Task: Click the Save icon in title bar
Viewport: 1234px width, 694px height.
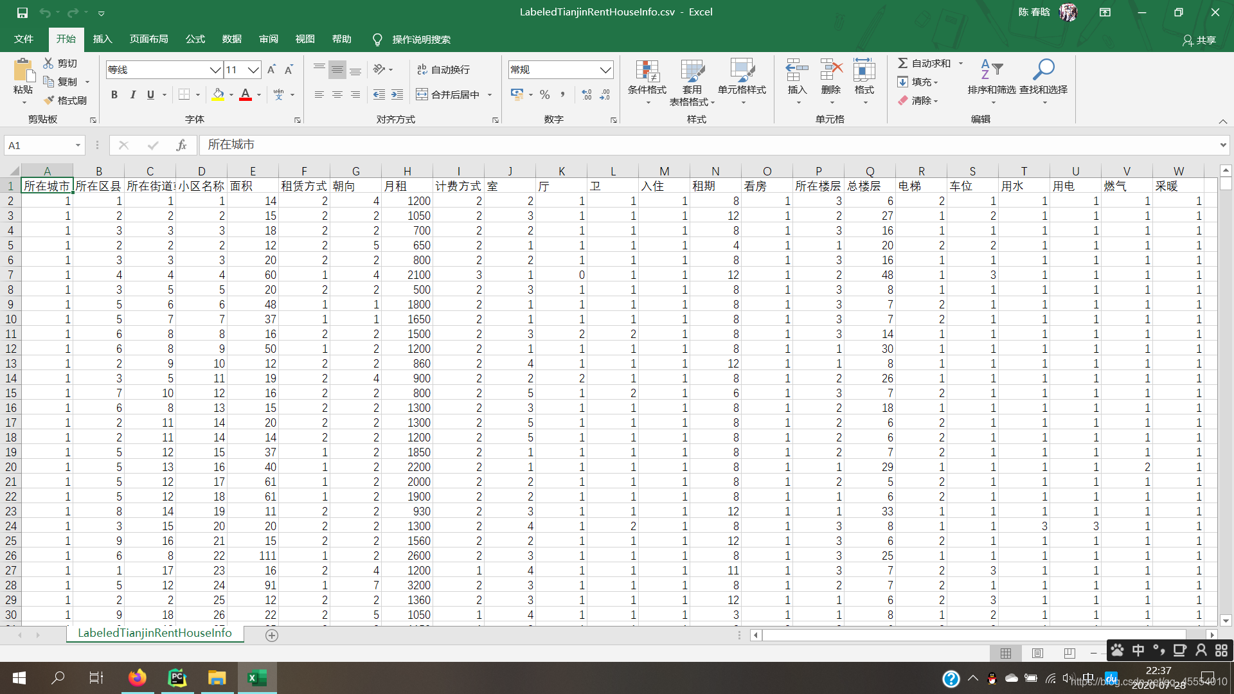Action: (22, 12)
